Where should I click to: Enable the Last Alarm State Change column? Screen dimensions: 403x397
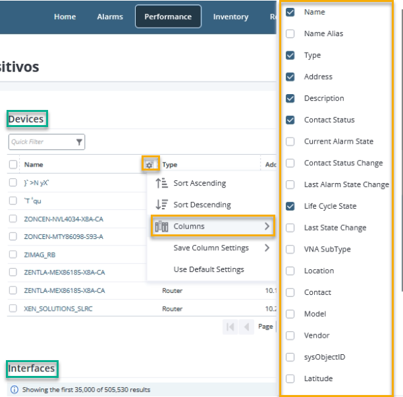290,185
